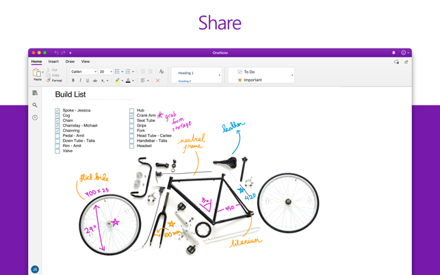Click the 'Handlebar - Talia' list text
Image resolution: width=440 pixels, height=275 pixels.
tap(152, 141)
